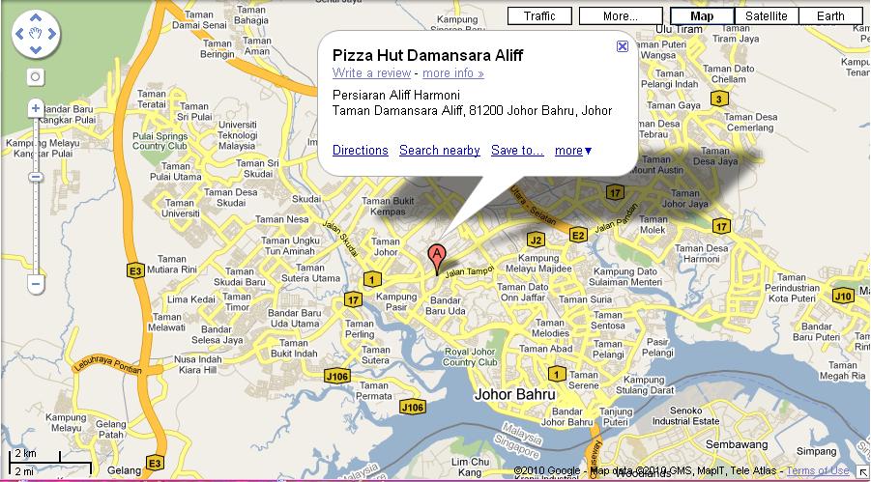This screenshot has height=482, width=871.
Task: Open the More... layers dropdown
Action: click(621, 16)
